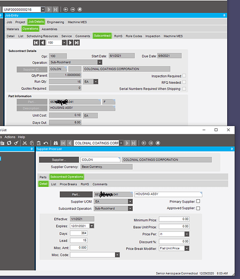Click Part... button in Part Information

coord(32,102)
